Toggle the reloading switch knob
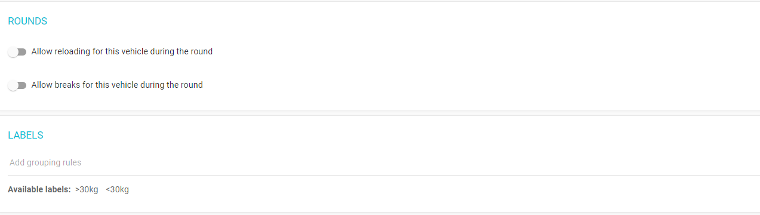 tap(13, 52)
